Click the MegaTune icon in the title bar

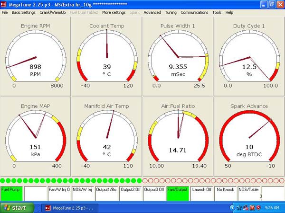(x=4, y=4)
